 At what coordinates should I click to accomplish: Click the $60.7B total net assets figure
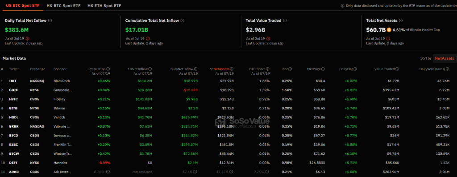[x=376, y=30]
